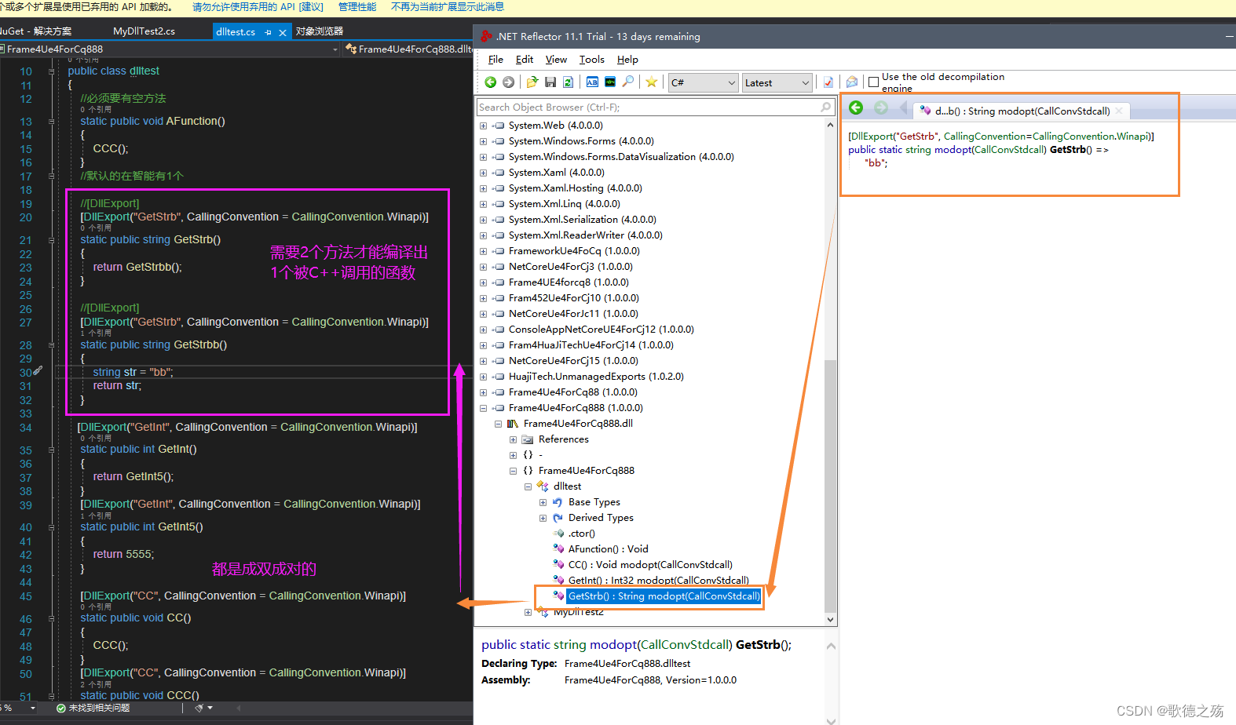This screenshot has width=1236, height=725.
Task: Click the pin icon on dlltest.cs tab
Action: [268, 32]
